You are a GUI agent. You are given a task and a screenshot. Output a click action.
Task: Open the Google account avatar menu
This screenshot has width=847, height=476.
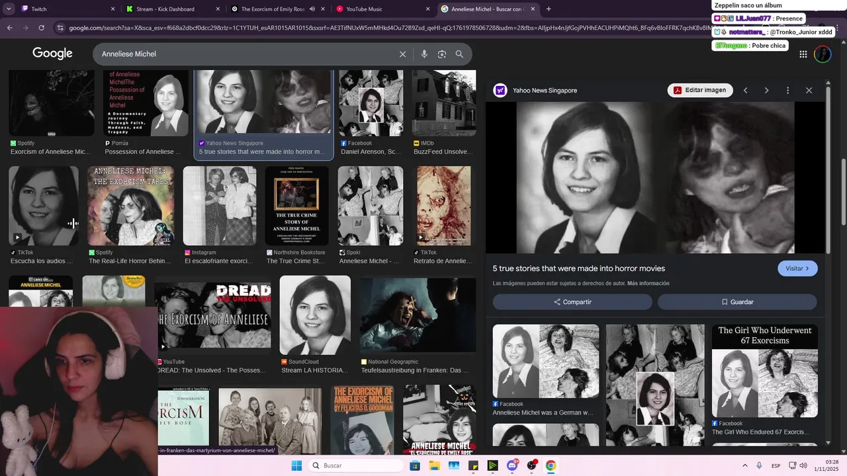[x=823, y=54]
